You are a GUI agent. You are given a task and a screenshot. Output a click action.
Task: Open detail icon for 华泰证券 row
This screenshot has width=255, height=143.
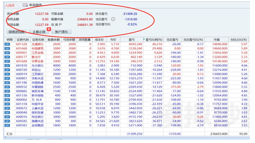pyautogui.click(x=7, y=61)
